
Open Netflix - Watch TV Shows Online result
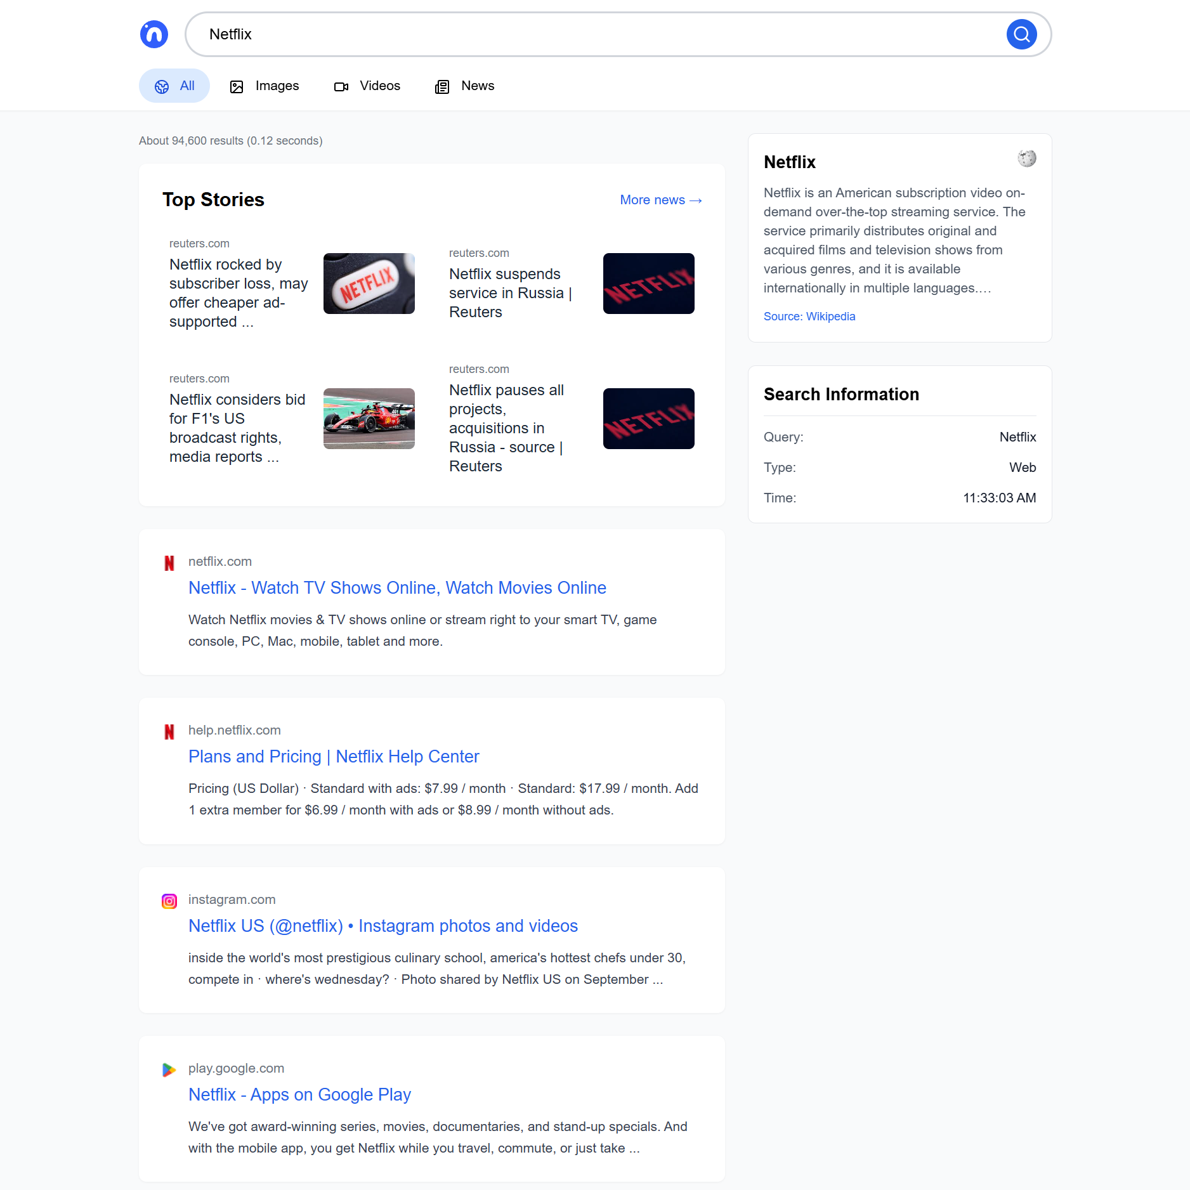[397, 588]
